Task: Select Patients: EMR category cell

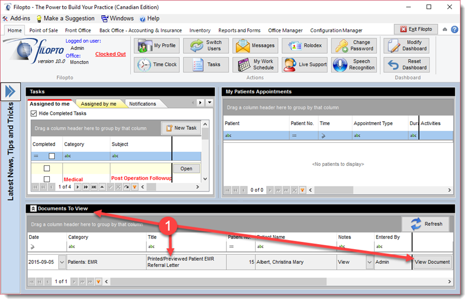Action: click(x=106, y=262)
